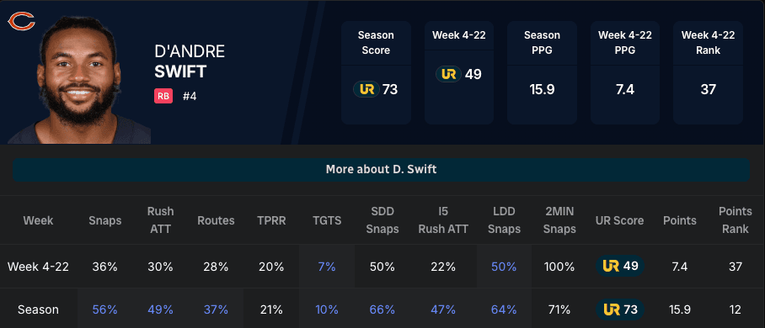The image size is (765, 328).
Task: Click the UR logo in Season Score card
Action: pyautogui.click(x=366, y=90)
